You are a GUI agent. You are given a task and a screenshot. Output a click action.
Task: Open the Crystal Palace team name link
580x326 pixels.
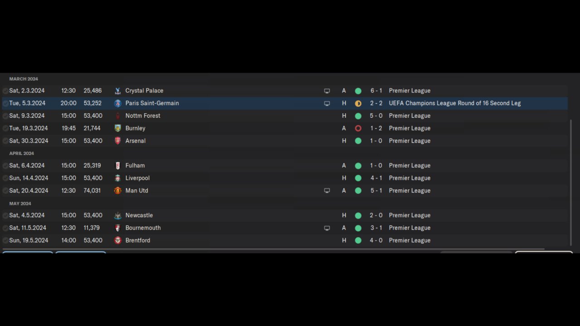click(x=144, y=91)
